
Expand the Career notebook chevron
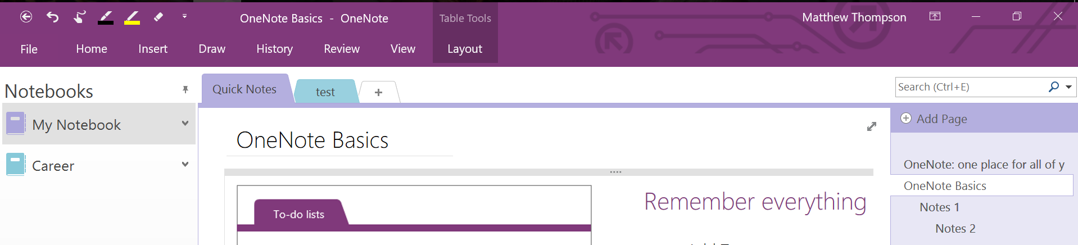pos(185,164)
